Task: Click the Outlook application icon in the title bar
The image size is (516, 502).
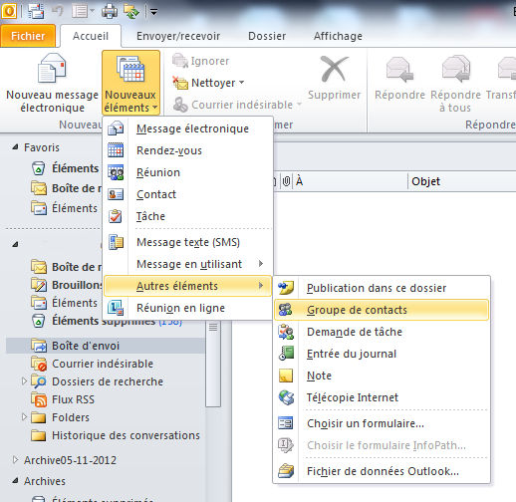Action: click(x=9, y=11)
